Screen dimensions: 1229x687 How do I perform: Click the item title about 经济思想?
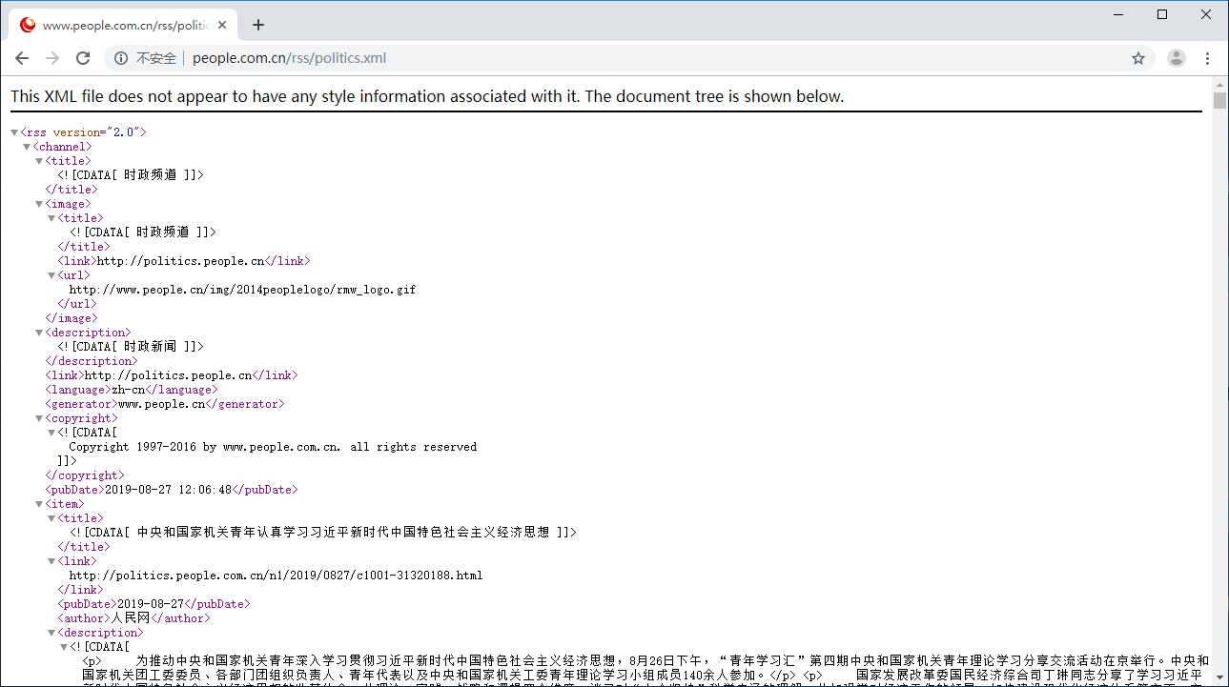(x=323, y=533)
